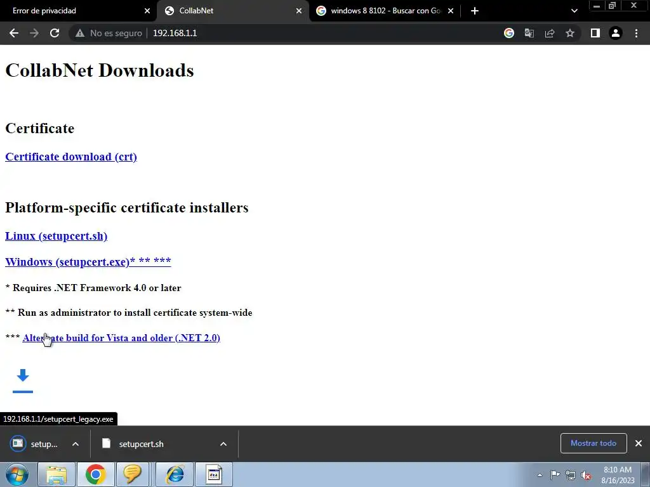Open Chrome's three-dot menu
The image size is (650, 487).
636,33
